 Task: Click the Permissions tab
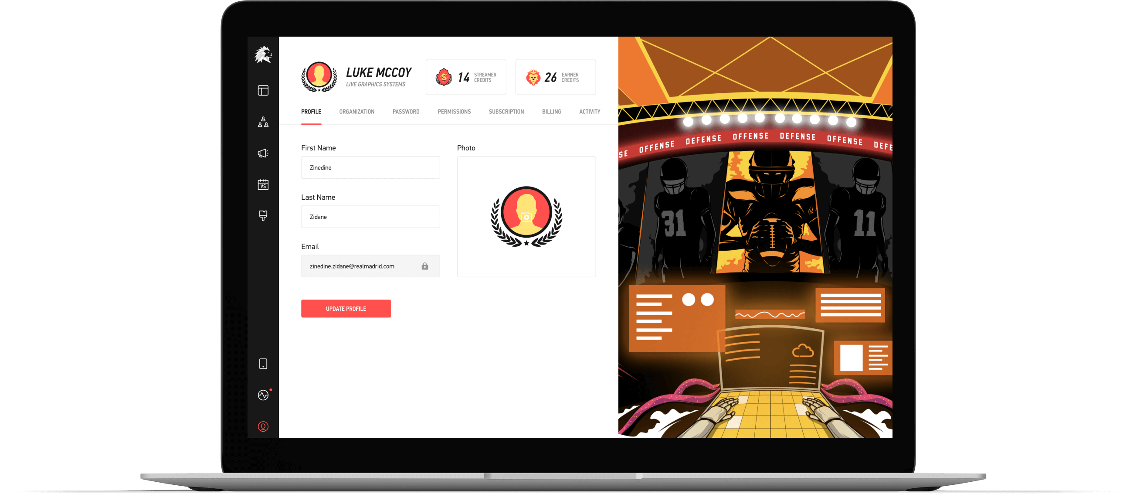[452, 112]
